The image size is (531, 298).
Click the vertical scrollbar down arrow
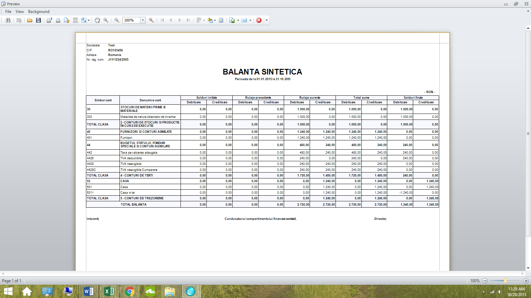coord(528,268)
